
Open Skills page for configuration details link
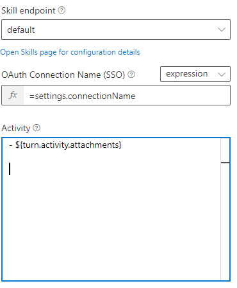70,52
